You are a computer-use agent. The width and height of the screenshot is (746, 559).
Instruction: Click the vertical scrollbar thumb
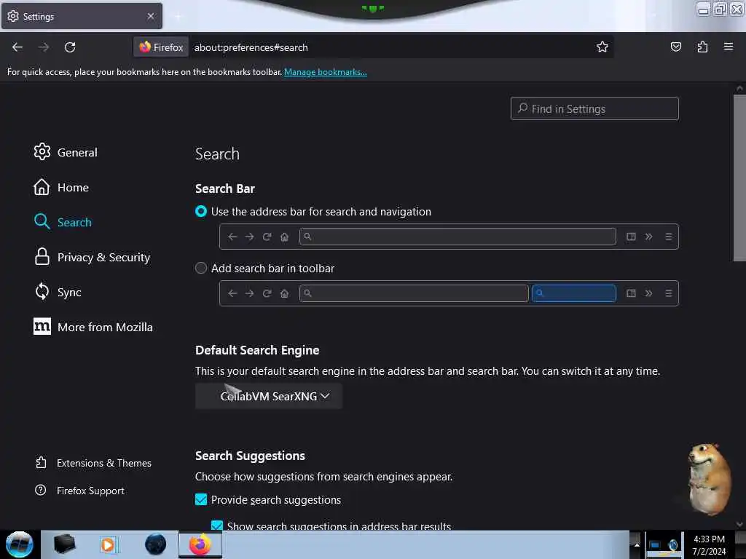coord(739,178)
